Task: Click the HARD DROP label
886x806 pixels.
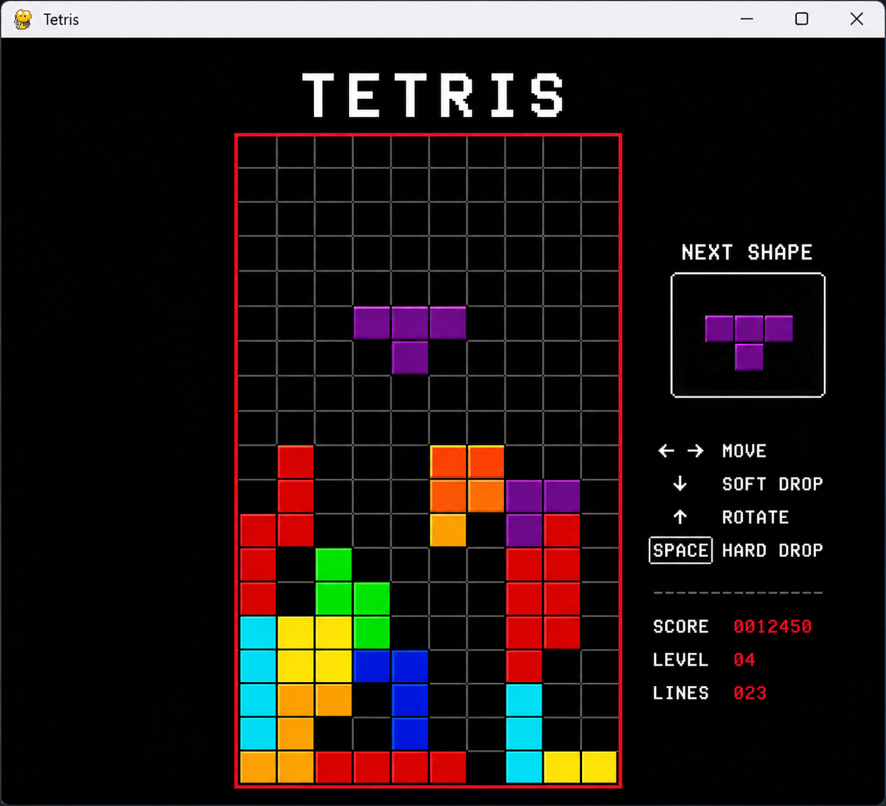Action: pos(772,550)
